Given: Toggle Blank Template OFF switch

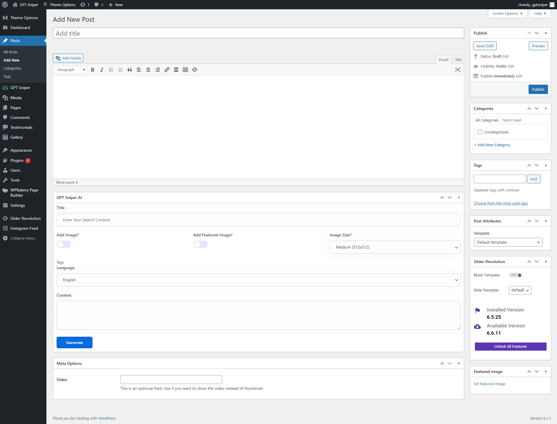Looking at the screenshot, I should 516,275.
